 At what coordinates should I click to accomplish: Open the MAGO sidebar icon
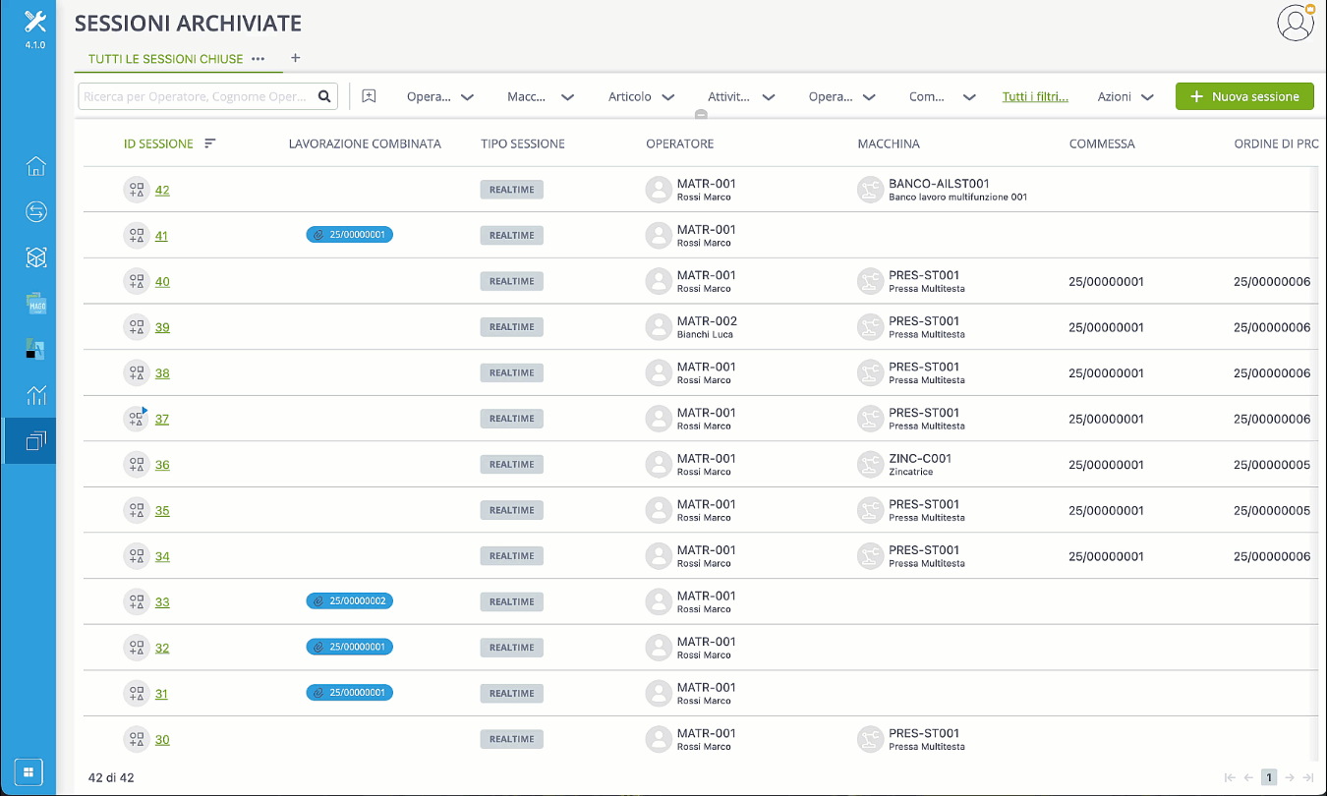point(36,304)
